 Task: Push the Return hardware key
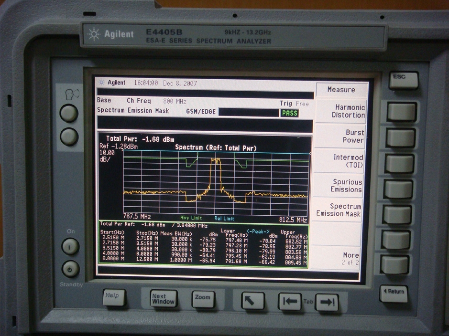coord(394,294)
